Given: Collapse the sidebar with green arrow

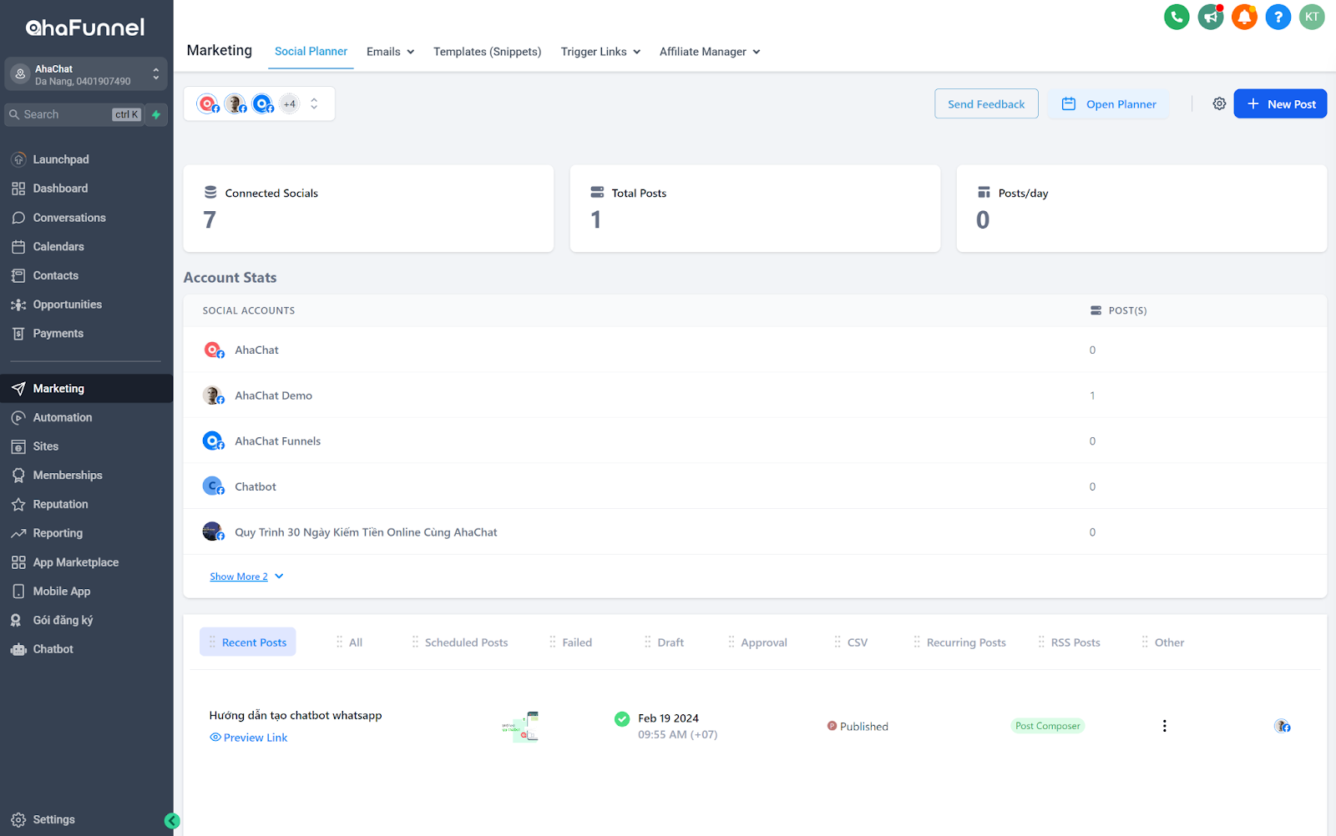Looking at the screenshot, I should click(x=172, y=821).
